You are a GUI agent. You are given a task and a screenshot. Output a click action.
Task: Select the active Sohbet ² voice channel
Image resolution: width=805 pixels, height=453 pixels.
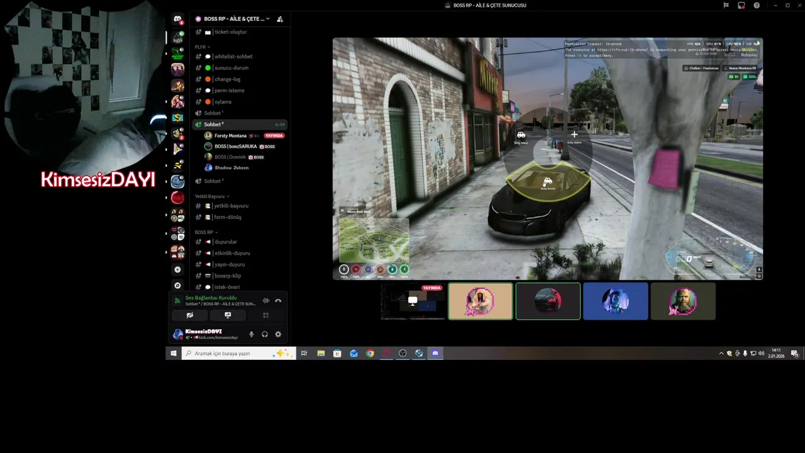240,125
